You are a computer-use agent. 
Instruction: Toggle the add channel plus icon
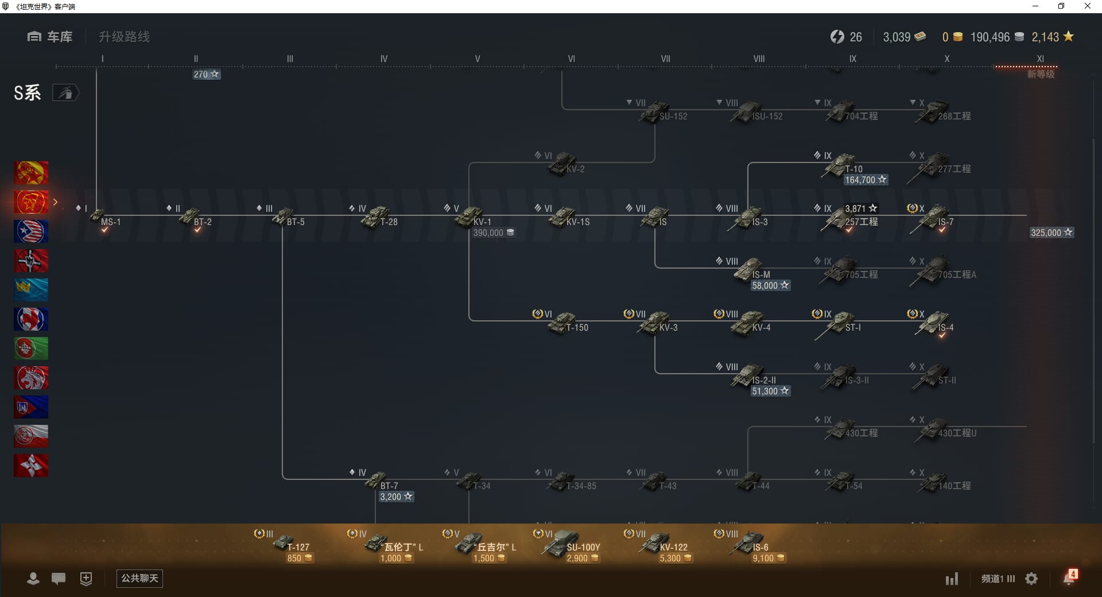[86, 579]
